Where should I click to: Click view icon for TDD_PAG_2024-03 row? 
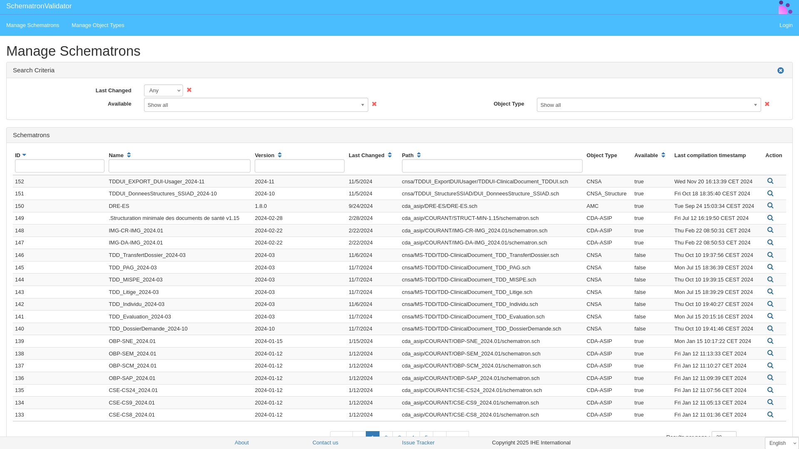[770, 267]
